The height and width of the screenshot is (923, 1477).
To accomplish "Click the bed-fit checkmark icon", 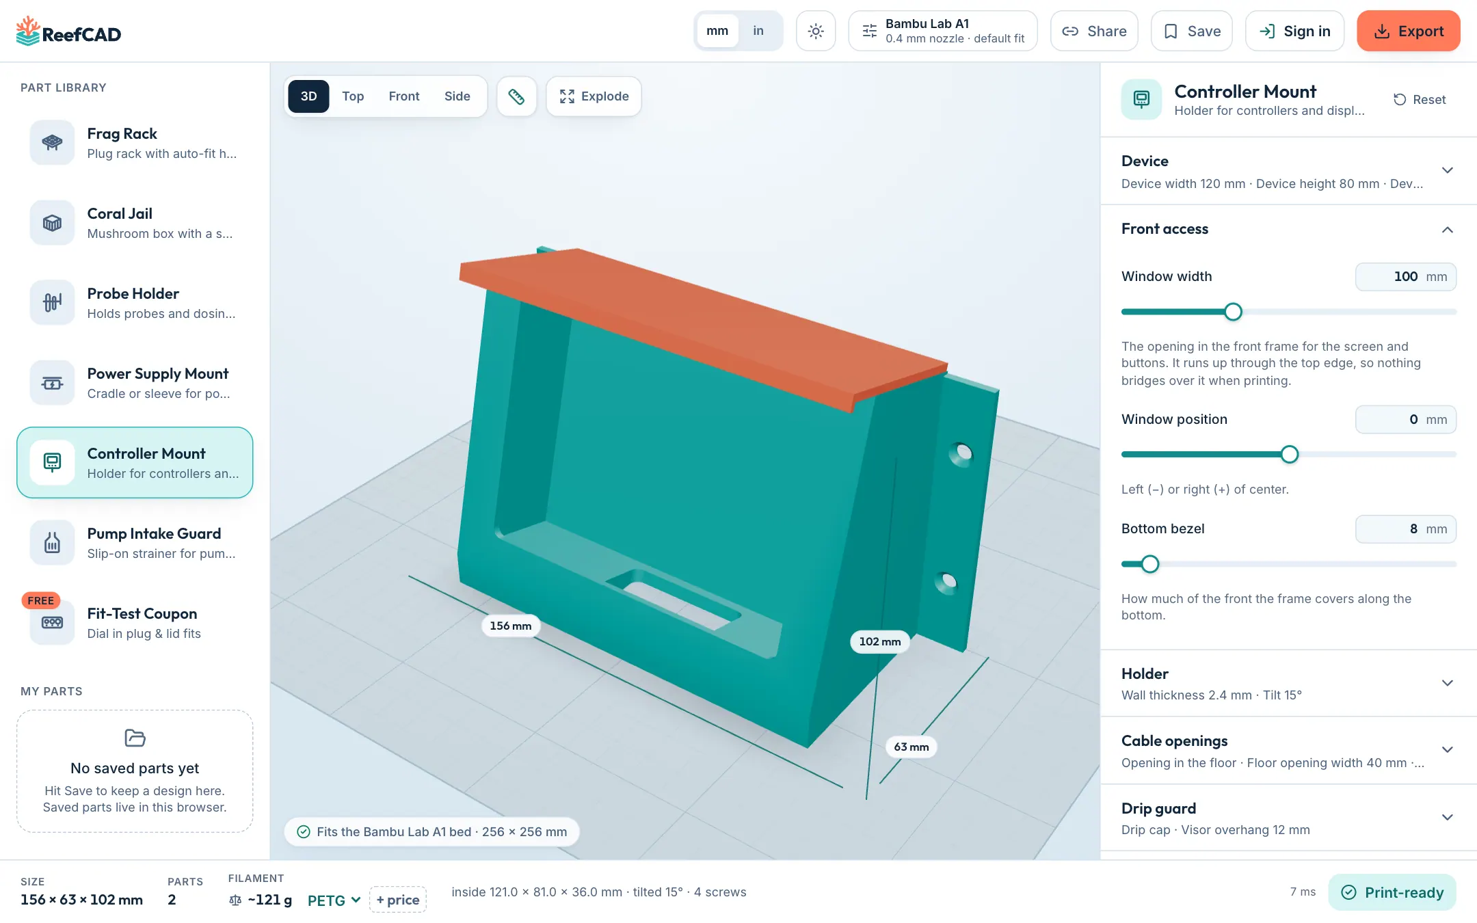I will click(x=304, y=832).
